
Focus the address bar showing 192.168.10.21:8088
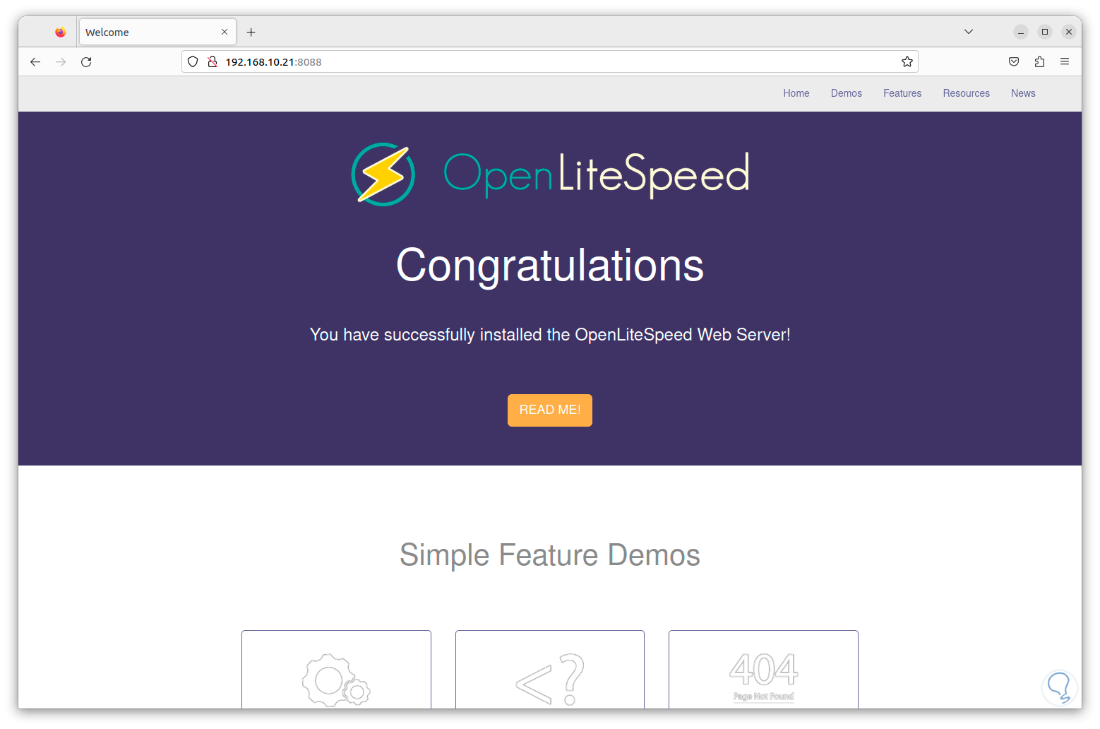(x=550, y=62)
